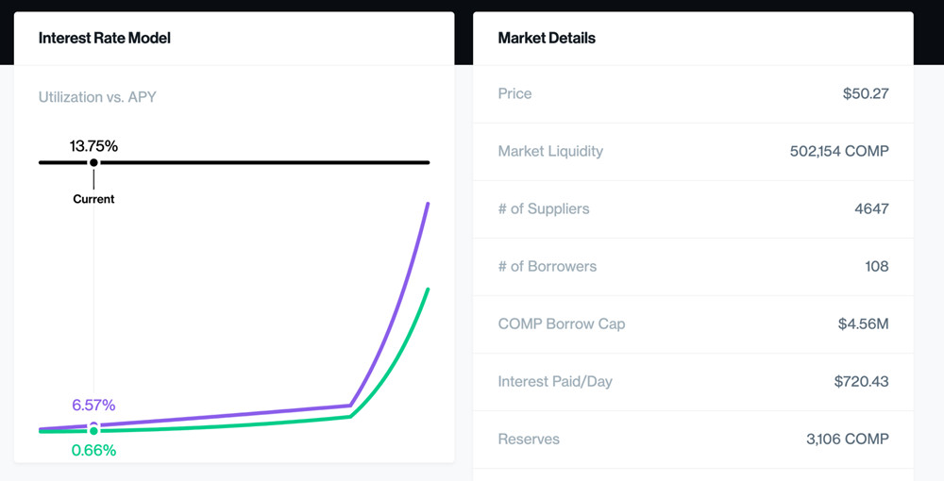This screenshot has width=944, height=481.
Task: Select the Market Details heading
Action: 547,38
